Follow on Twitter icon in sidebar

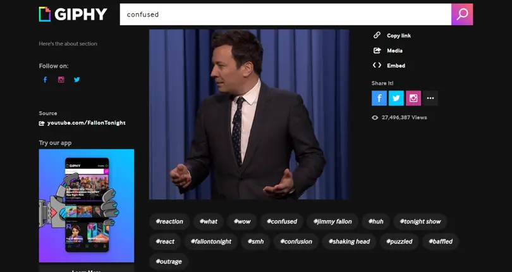pyautogui.click(x=77, y=80)
